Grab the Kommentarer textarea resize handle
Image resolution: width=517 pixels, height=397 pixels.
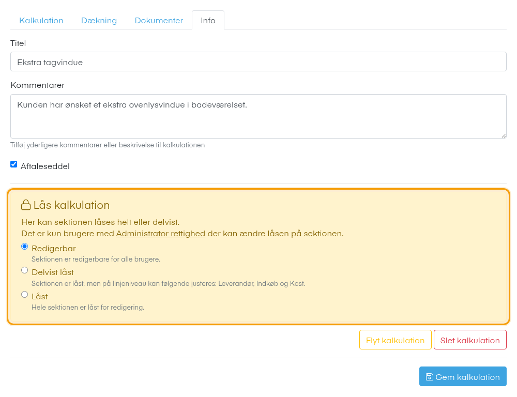tap(504, 135)
